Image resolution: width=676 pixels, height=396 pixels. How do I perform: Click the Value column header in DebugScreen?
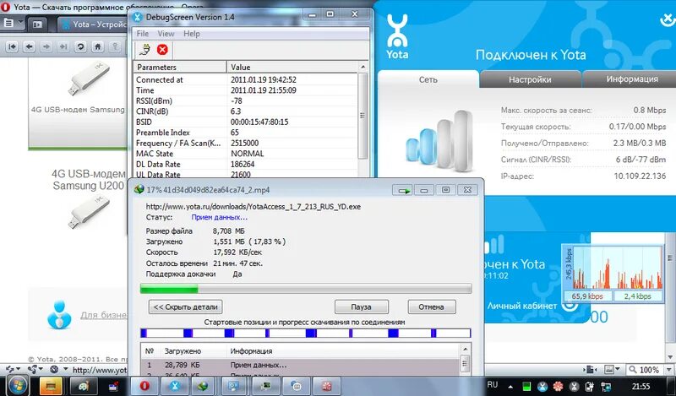(x=292, y=68)
